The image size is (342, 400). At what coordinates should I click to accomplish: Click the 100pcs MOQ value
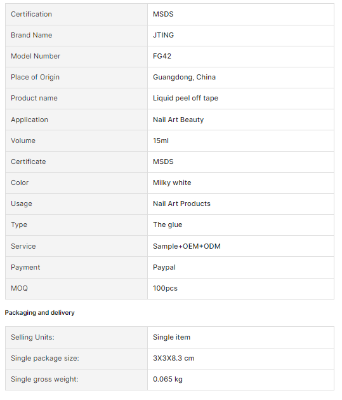[165, 288]
